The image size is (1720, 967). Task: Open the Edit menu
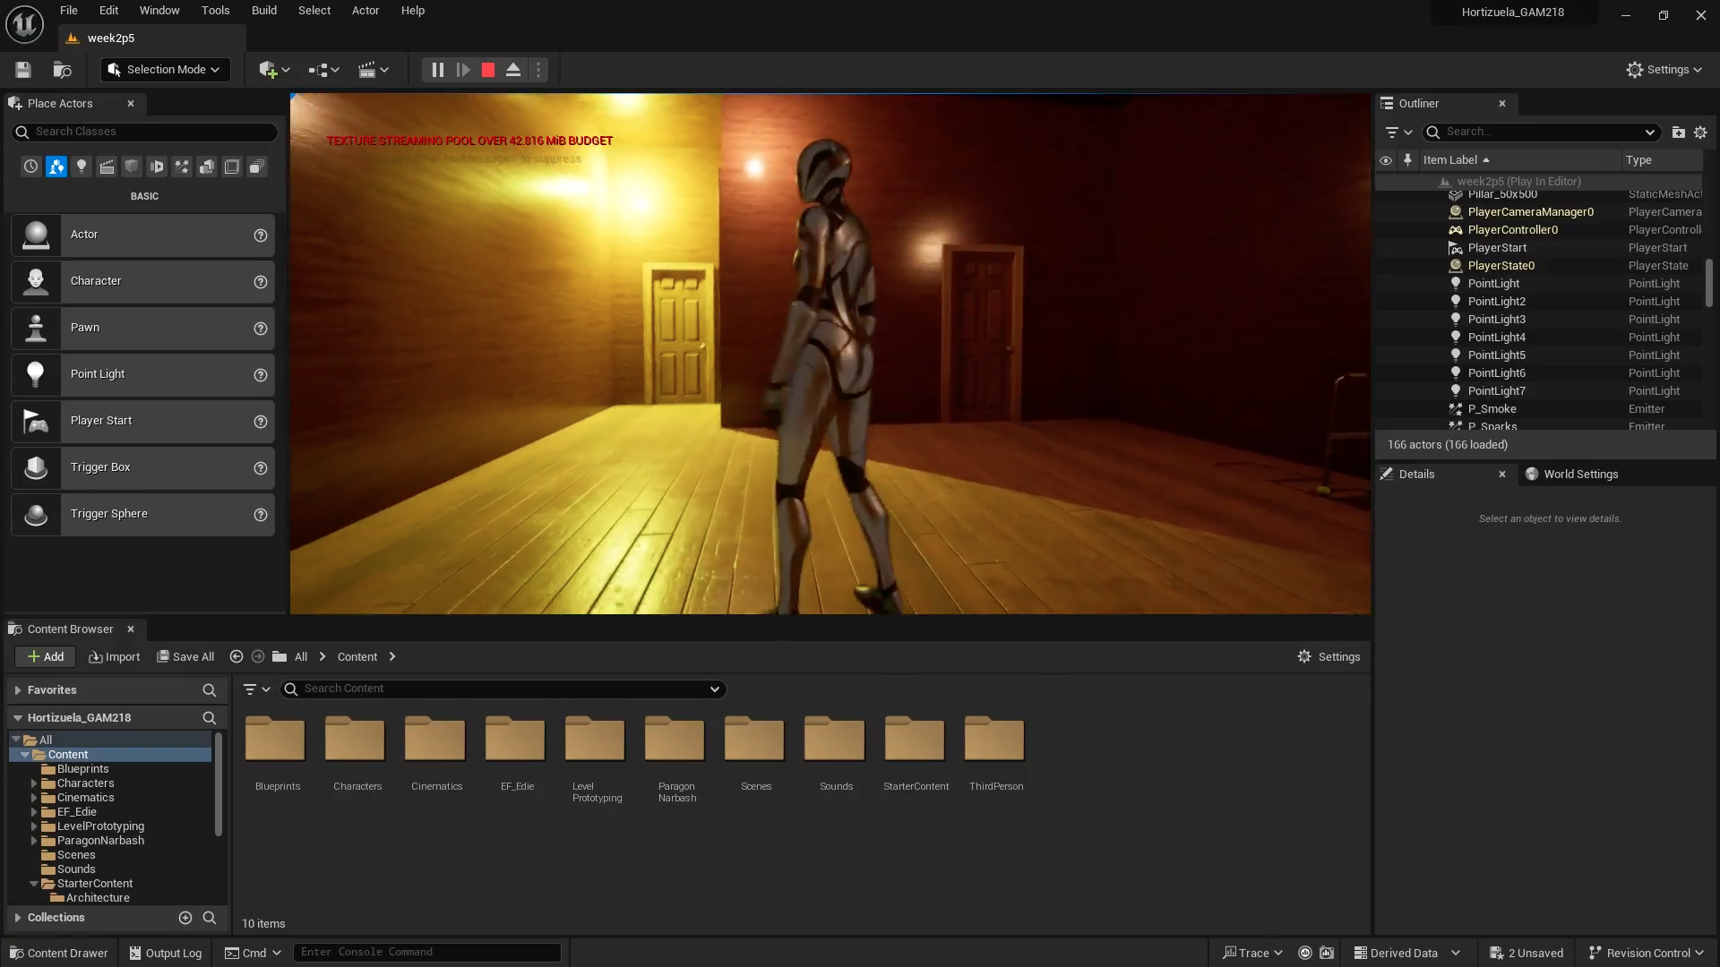point(108,11)
